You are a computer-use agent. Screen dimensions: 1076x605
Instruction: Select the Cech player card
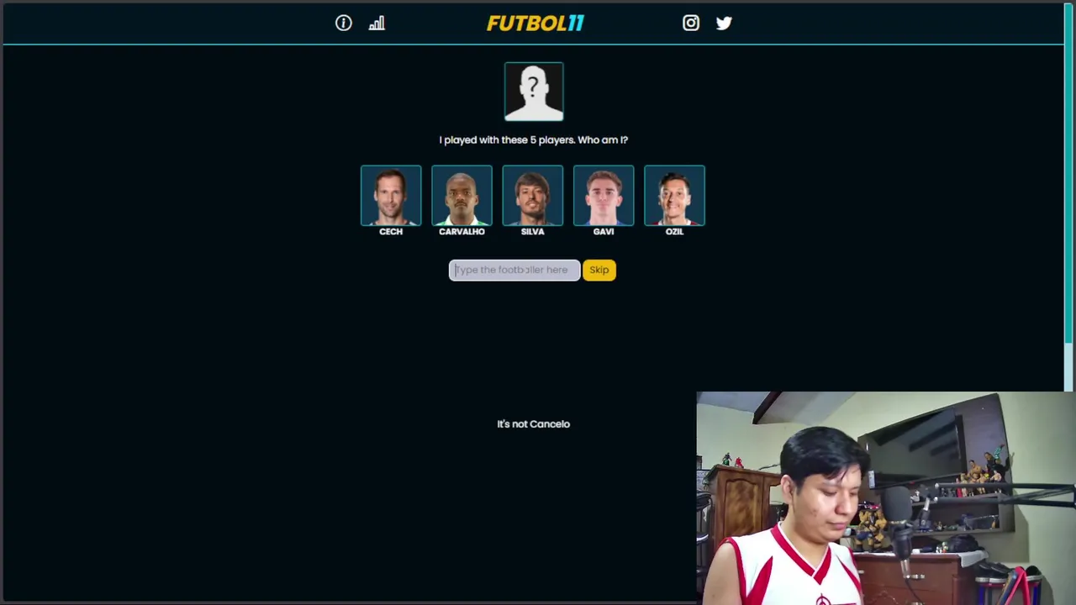click(x=391, y=196)
